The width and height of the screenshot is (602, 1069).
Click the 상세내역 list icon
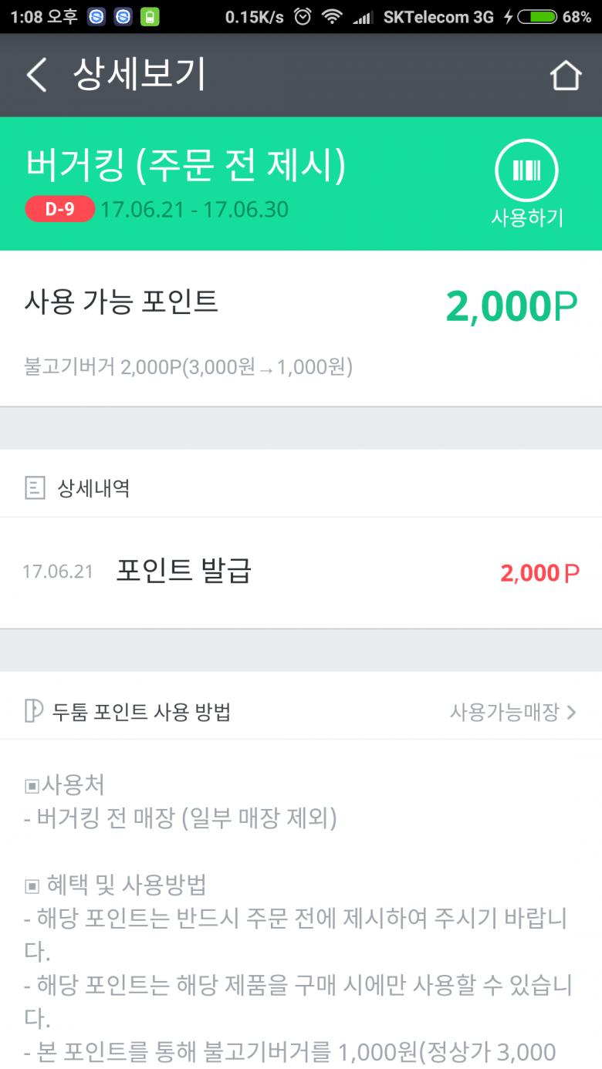[x=34, y=487]
